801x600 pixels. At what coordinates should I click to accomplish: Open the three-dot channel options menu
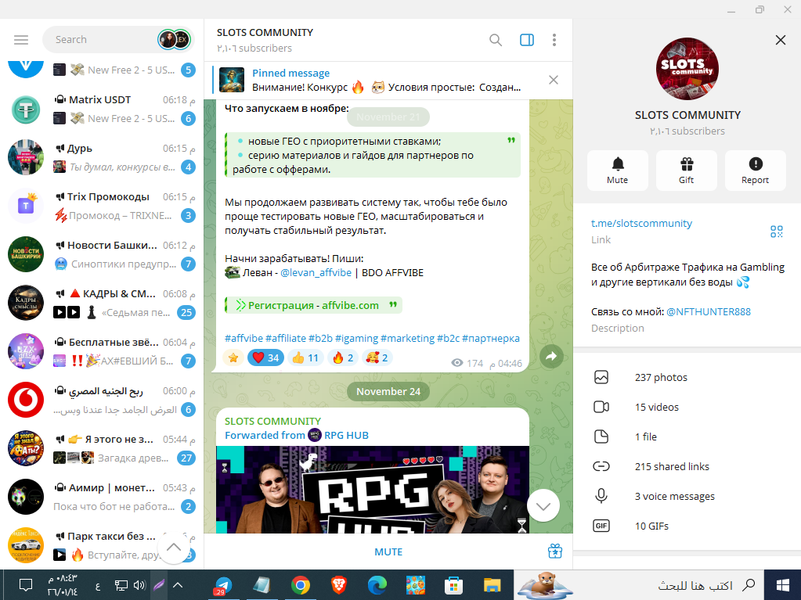[554, 40]
